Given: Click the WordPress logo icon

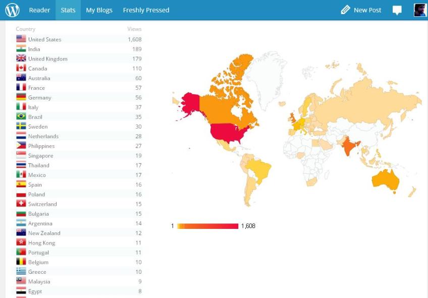Looking at the screenshot, I should point(12,10).
